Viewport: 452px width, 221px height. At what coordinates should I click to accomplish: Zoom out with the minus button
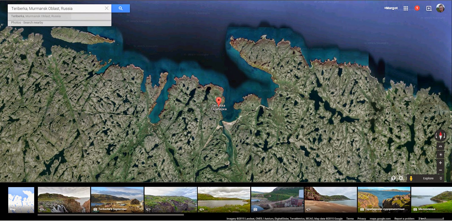(x=440, y=170)
